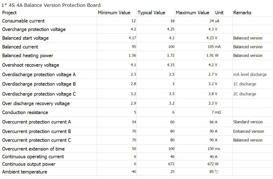The height and width of the screenshot is (179, 273).
Task: Click Continuous output power maximum 672
Action: click(210, 164)
